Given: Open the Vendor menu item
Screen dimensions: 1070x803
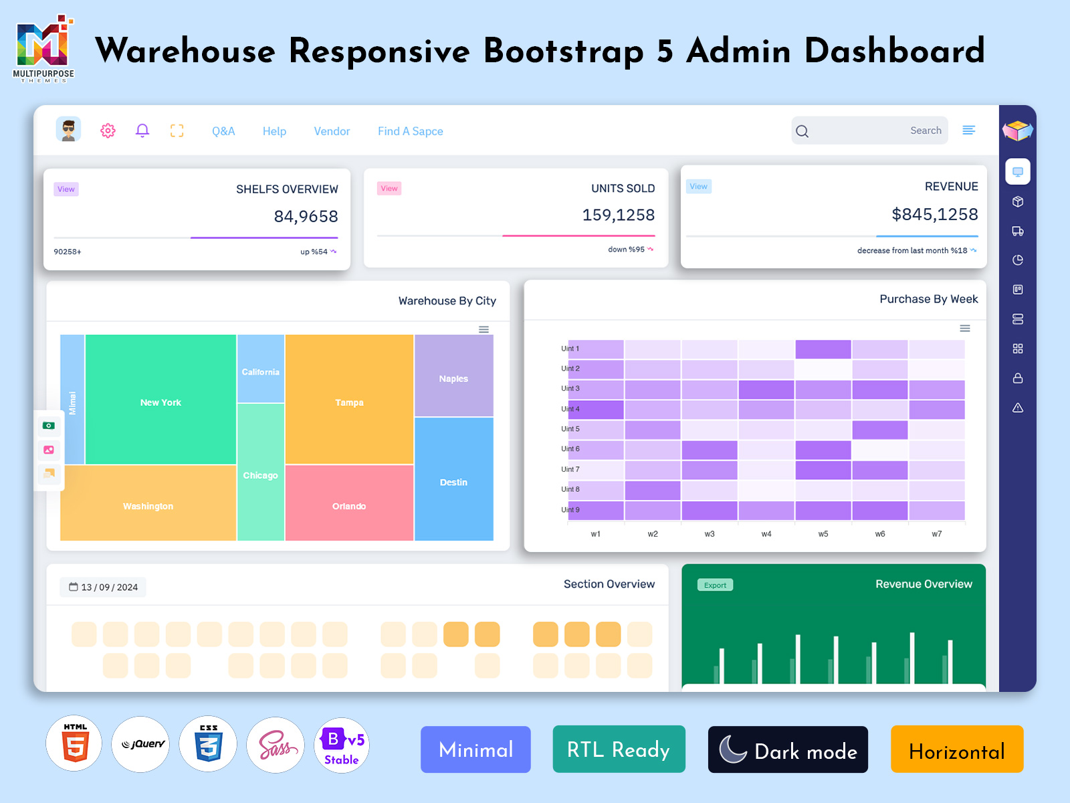Looking at the screenshot, I should pos(332,131).
